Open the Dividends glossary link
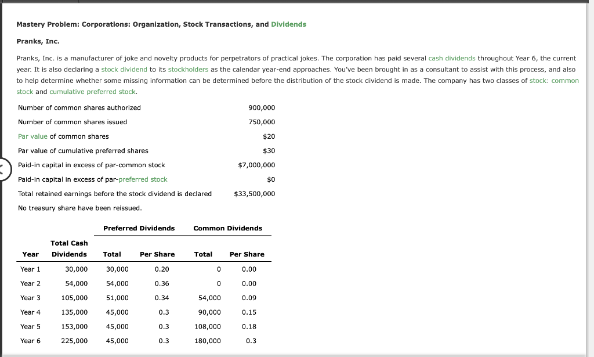The height and width of the screenshot is (357, 594). (288, 24)
